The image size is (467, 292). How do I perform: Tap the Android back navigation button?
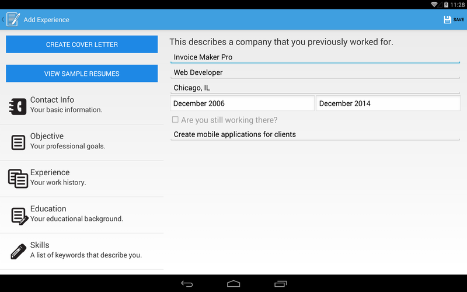(187, 284)
